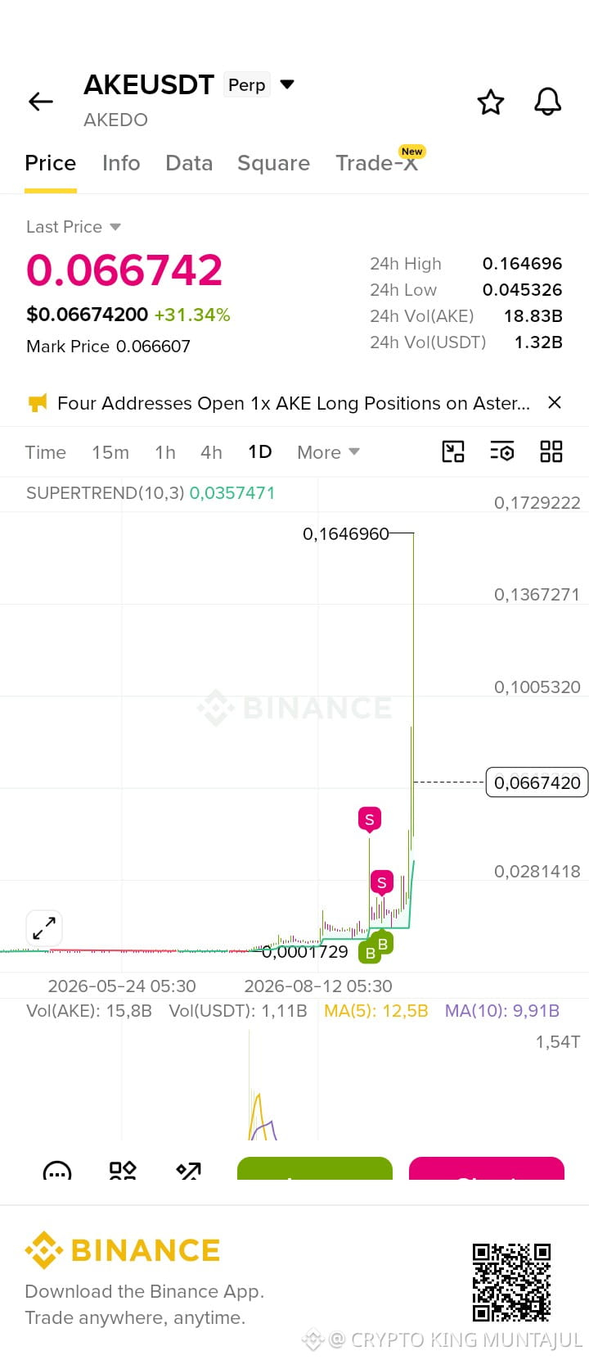This screenshot has width=589, height=1360.
Task: Tap the back arrow icon
Action: click(40, 102)
